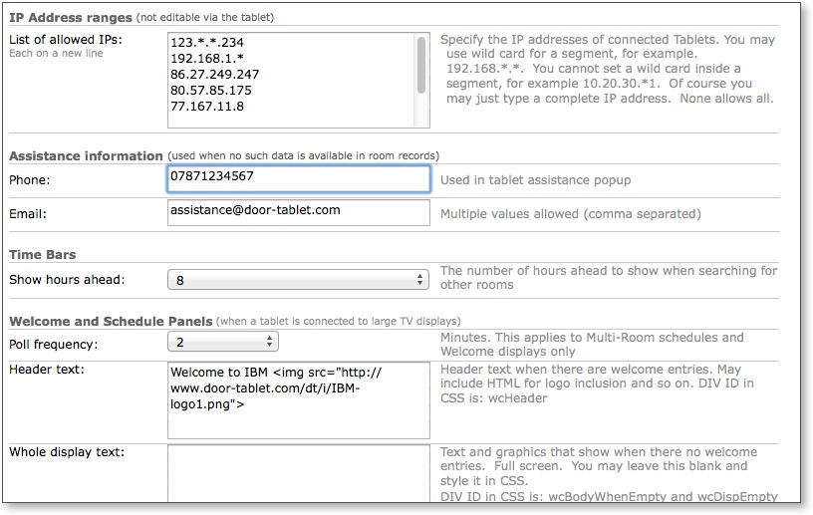The image size is (813, 515).
Task: Click the "Time Bars" section heading
Action: point(43,255)
